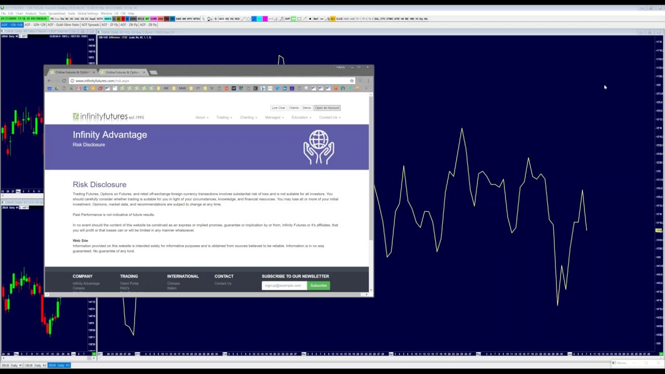Click the infinityfutures logo
665x374 pixels.
pyautogui.click(x=108, y=117)
